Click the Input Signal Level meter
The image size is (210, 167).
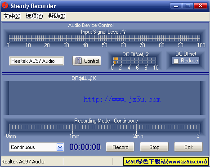click(104, 38)
